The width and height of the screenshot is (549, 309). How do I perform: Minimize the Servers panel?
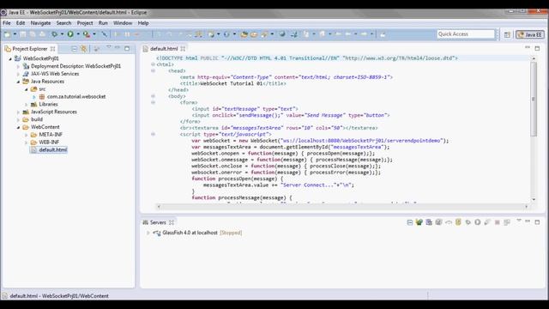click(528, 221)
